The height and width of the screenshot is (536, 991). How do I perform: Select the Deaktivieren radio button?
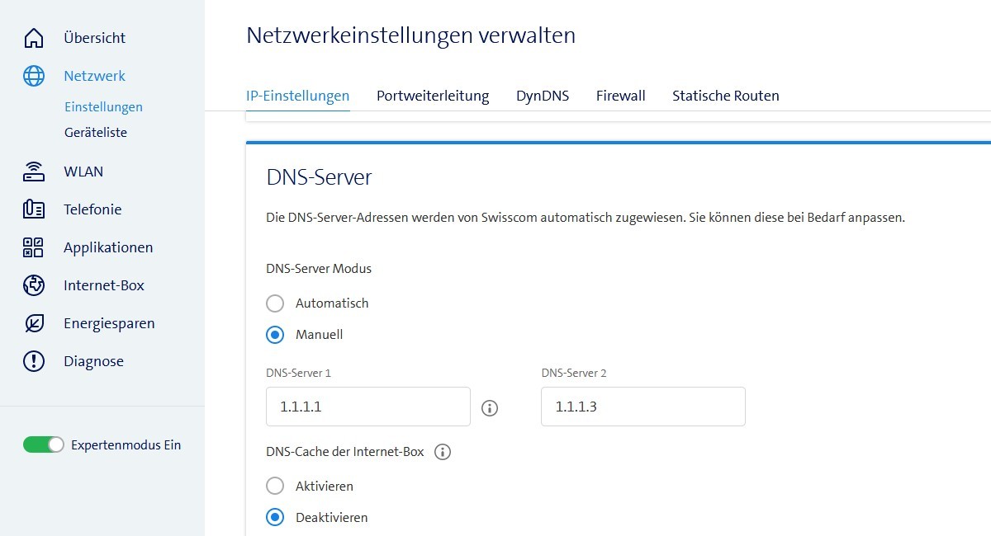tap(275, 517)
